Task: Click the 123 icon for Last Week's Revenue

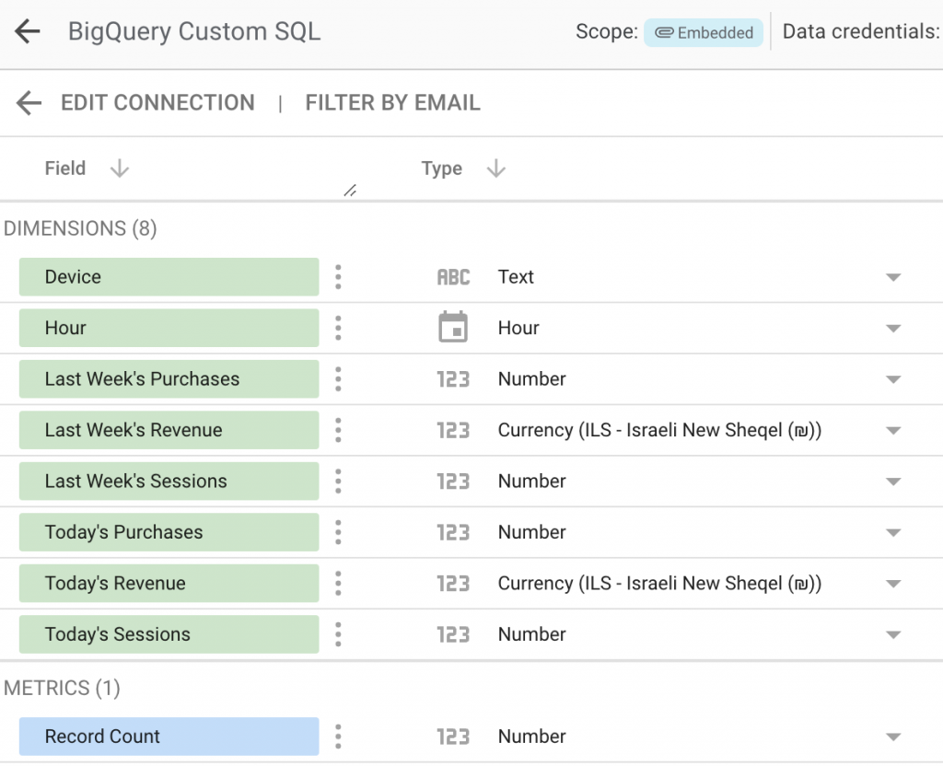Action: (x=453, y=431)
